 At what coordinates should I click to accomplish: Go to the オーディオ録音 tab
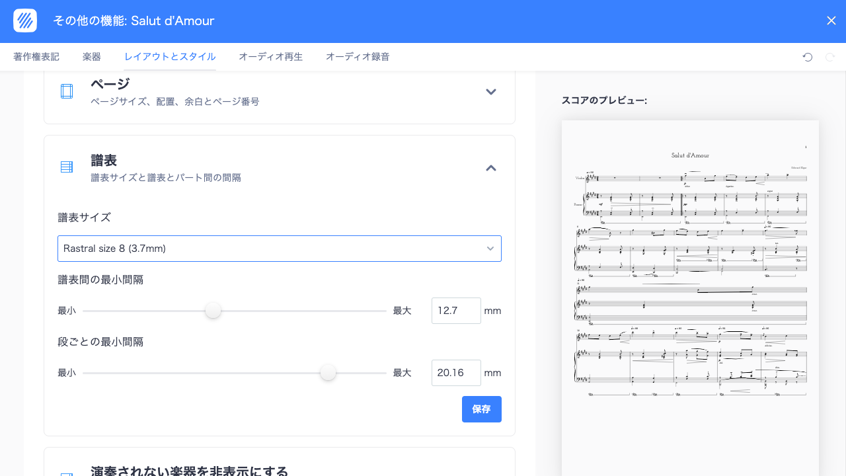[x=358, y=57]
